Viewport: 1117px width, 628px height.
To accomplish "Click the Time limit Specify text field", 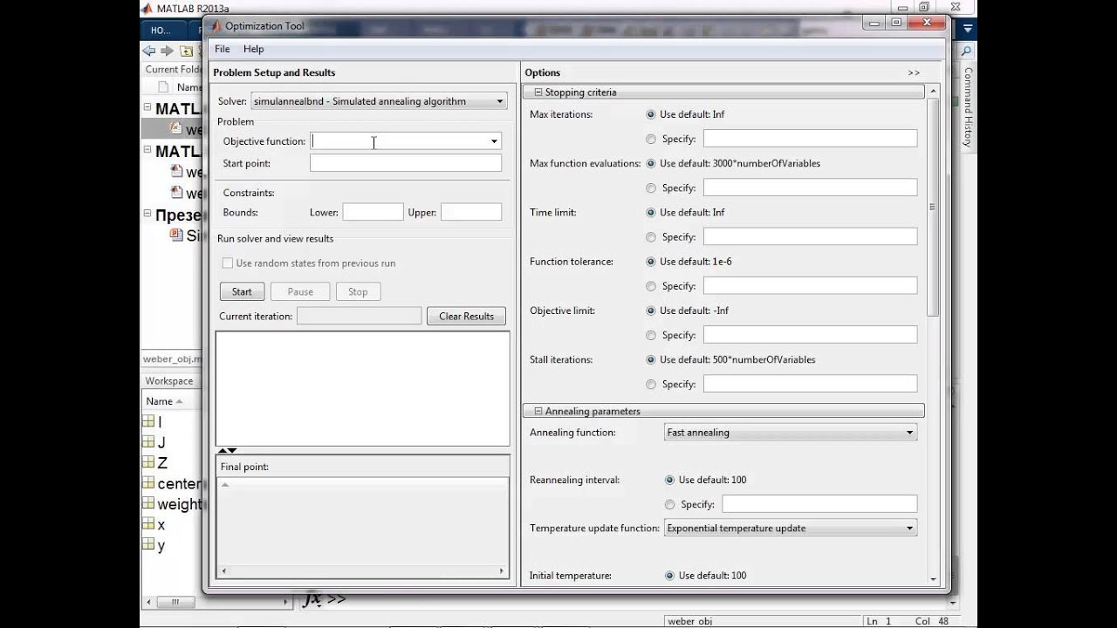I will point(810,236).
